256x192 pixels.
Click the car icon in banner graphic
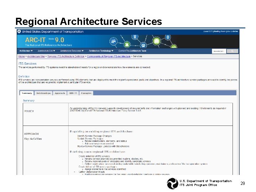pyautogui.click(x=113, y=41)
